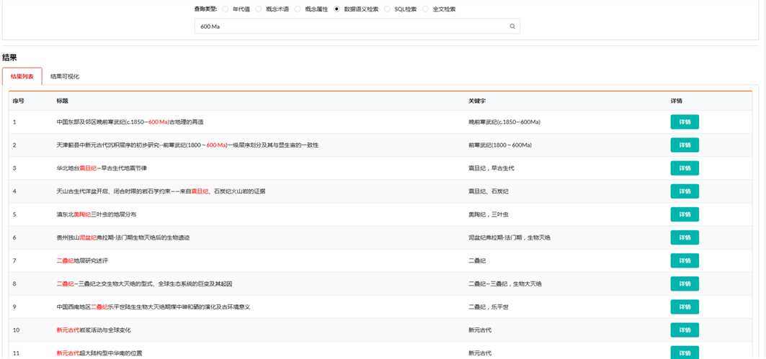
Task: Click keyword 前寒武纪(1800～600Ma)
Action: 500,145
